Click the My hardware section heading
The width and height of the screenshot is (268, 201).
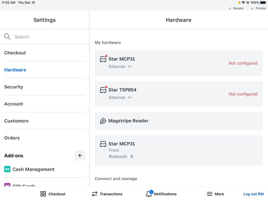[108, 43]
